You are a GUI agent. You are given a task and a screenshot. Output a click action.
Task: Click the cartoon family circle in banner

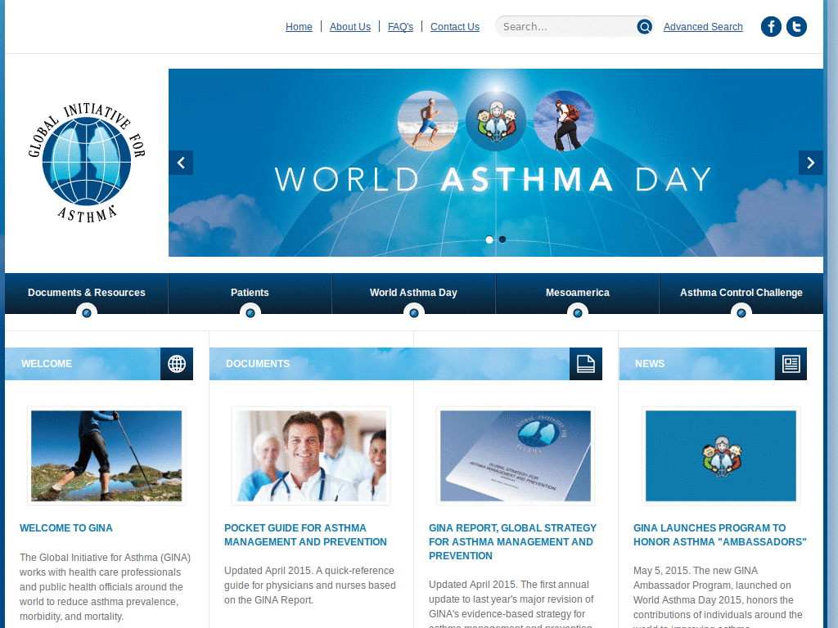(495, 121)
